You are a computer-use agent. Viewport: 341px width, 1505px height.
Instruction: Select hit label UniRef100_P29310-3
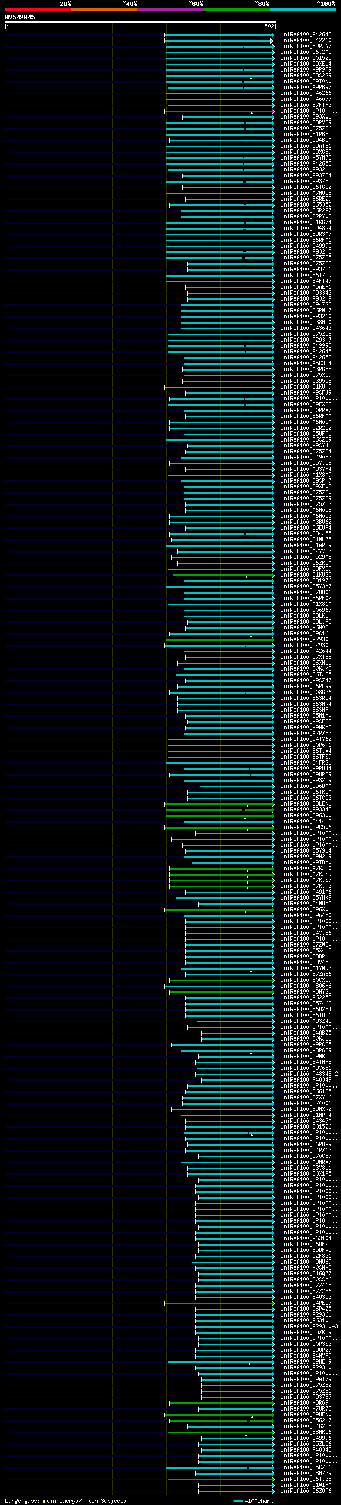310,1326
